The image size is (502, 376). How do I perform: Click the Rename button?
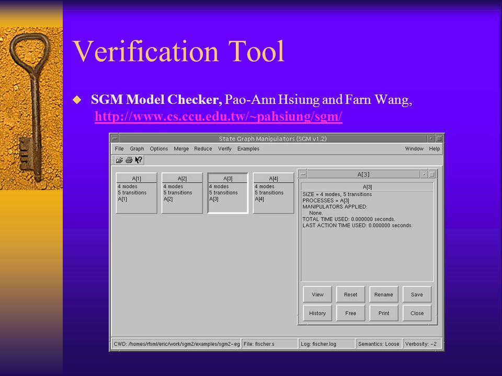coord(383,295)
